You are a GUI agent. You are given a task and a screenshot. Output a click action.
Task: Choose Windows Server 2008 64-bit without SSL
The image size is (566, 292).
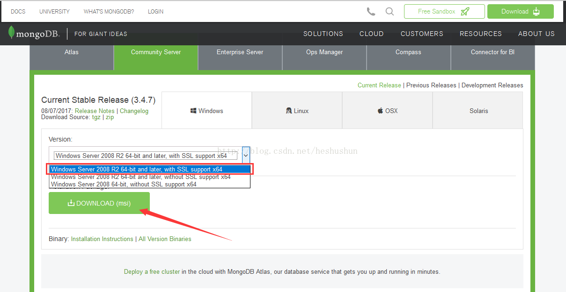[x=150, y=184]
